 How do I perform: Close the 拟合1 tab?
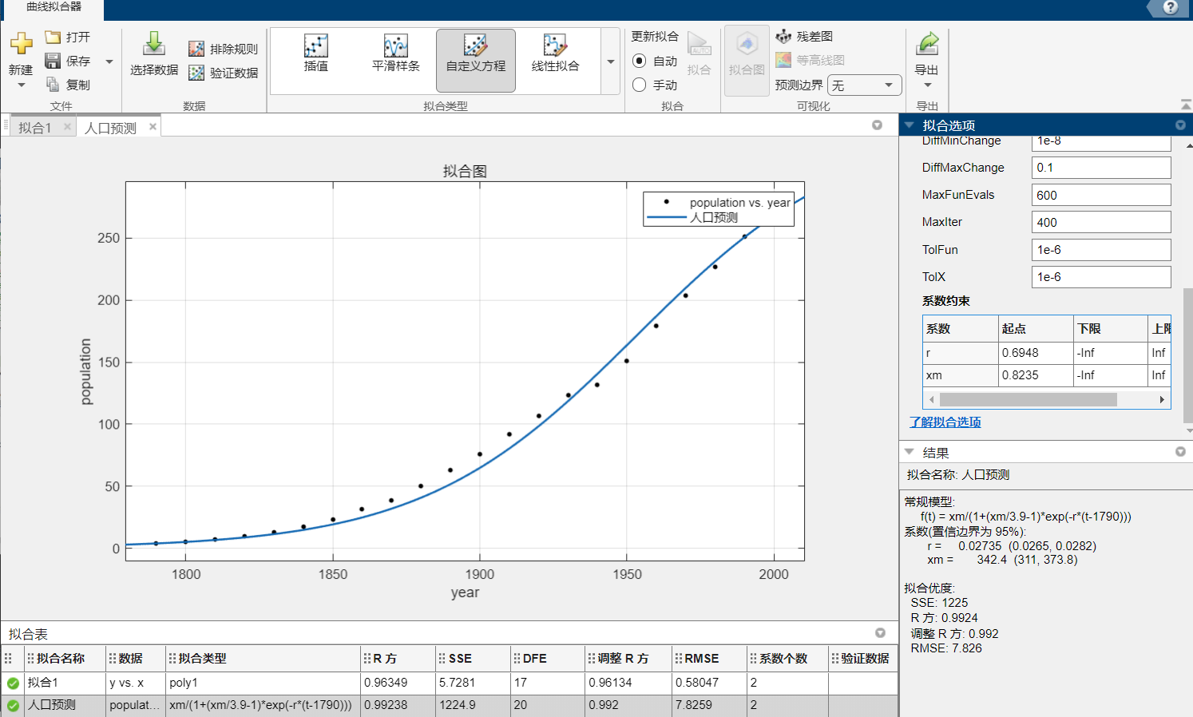pyautogui.click(x=67, y=127)
